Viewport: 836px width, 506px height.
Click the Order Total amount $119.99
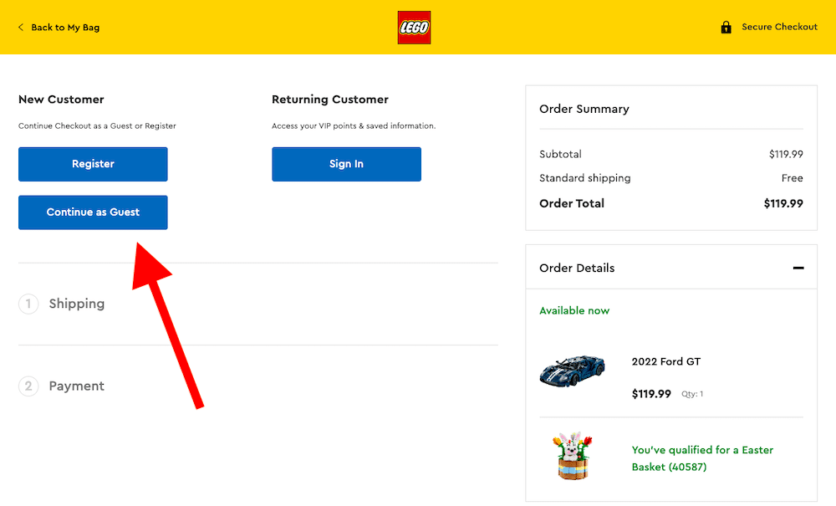(783, 203)
